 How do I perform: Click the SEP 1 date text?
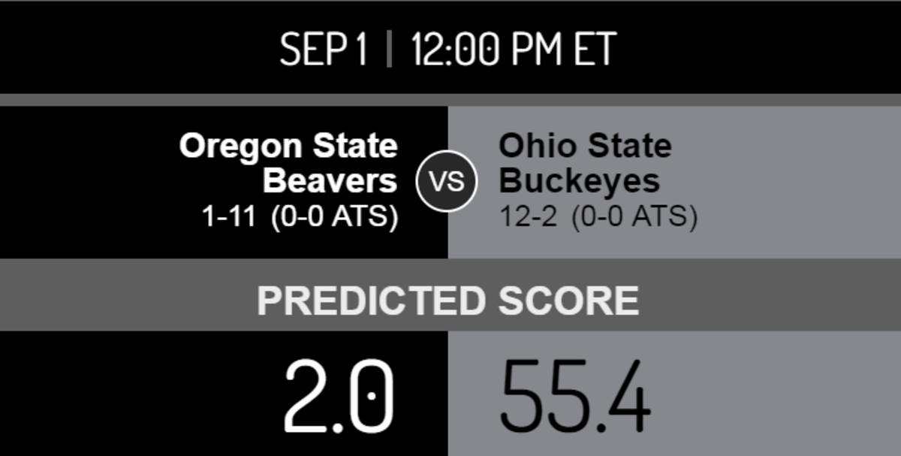[x=324, y=50]
